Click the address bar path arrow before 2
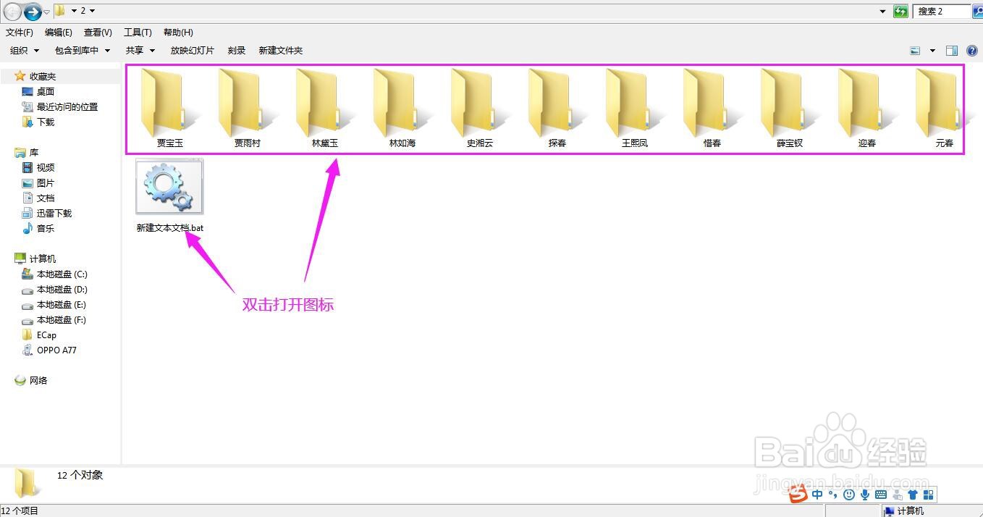 (74, 11)
